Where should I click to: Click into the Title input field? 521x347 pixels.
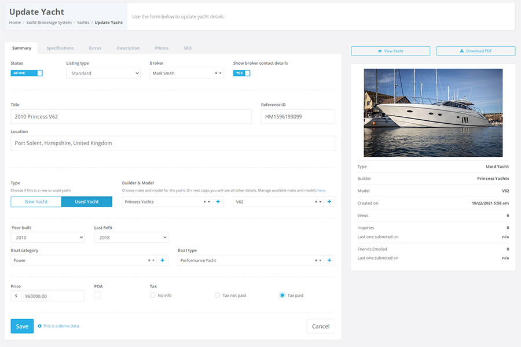pyautogui.click(x=131, y=117)
